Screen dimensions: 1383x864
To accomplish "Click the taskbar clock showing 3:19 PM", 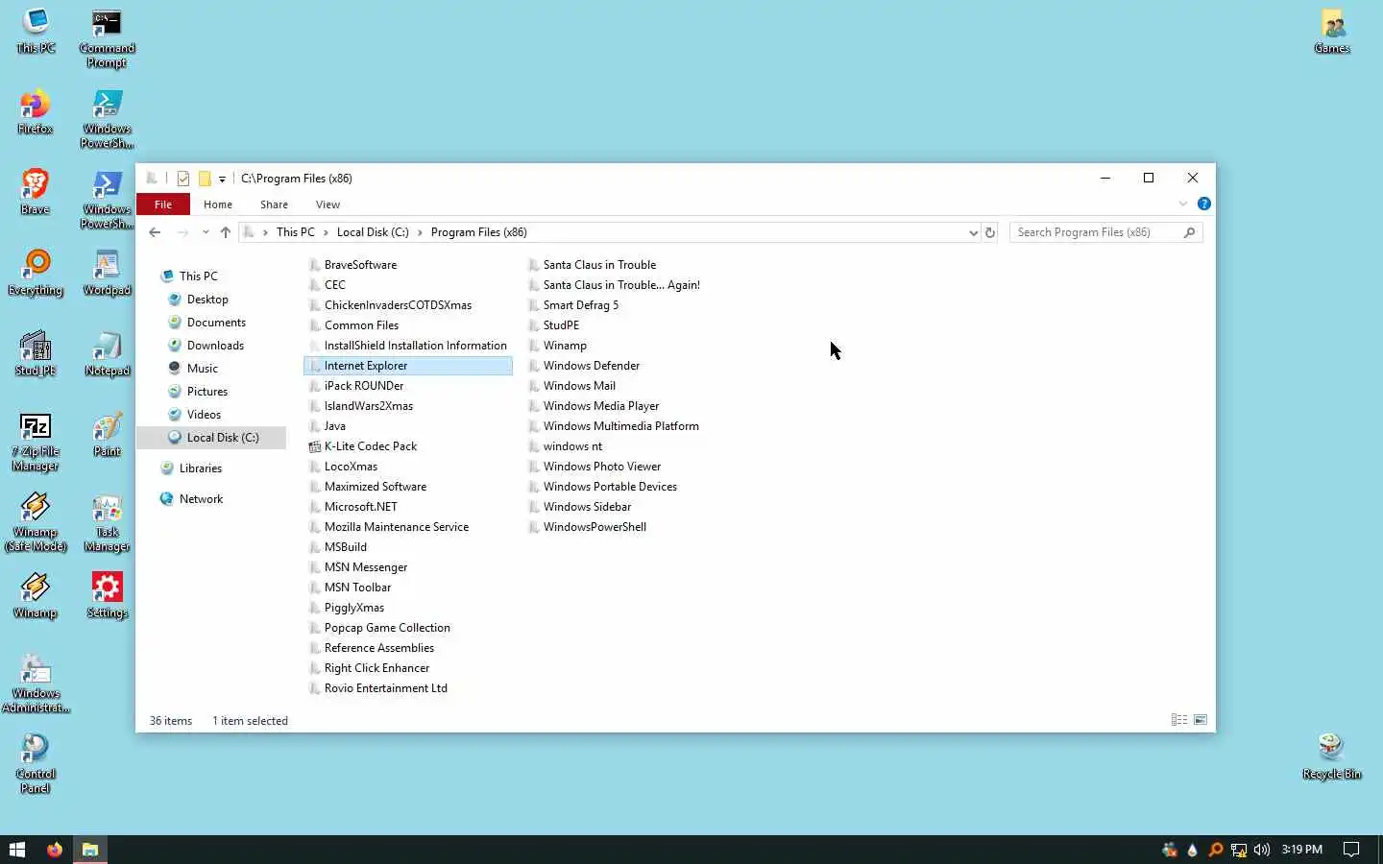I will coord(1301,850).
